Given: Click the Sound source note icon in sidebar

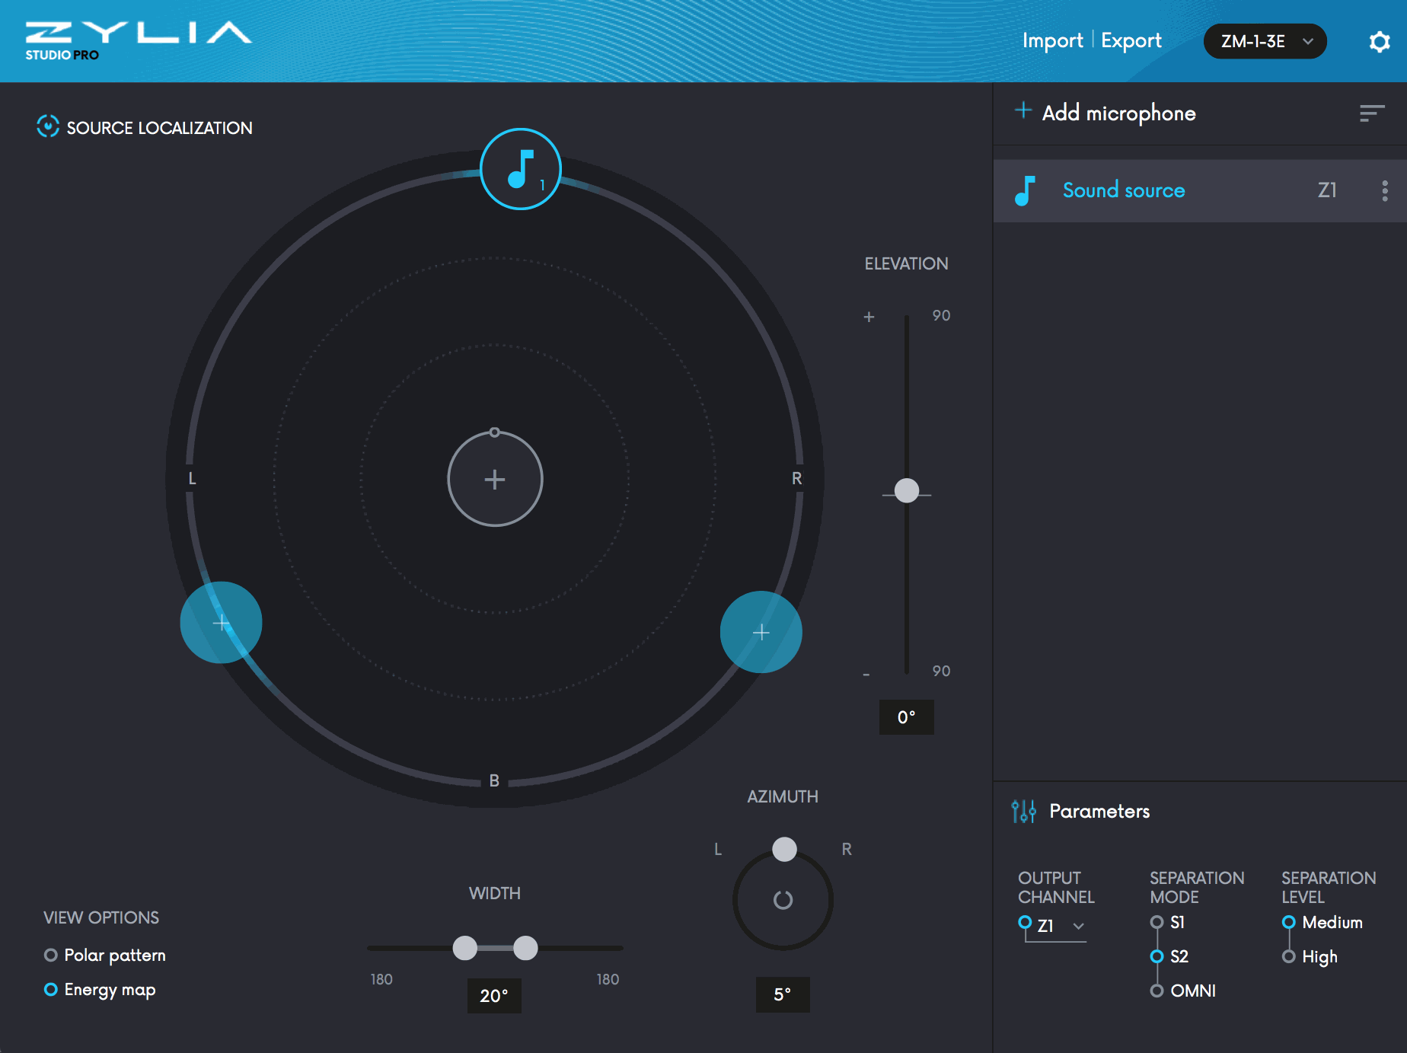Looking at the screenshot, I should point(1025,190).
